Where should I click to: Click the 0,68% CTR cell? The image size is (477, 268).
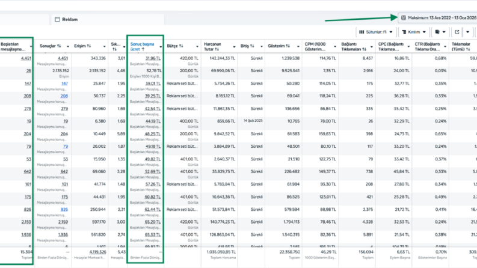click(440, 58)
